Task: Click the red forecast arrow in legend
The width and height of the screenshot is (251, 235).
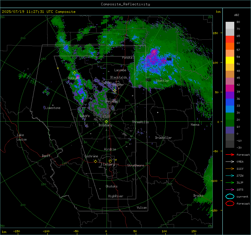Action: point(230,155)
